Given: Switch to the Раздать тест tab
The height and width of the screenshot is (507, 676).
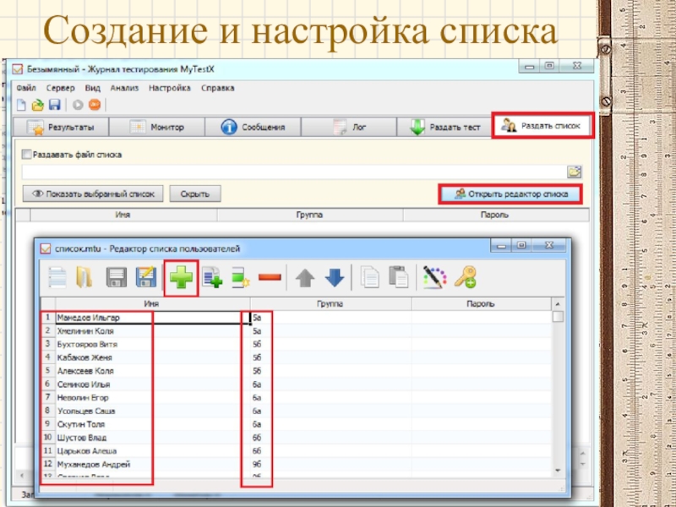Looking at the screenshot, I should pos(446,127).
